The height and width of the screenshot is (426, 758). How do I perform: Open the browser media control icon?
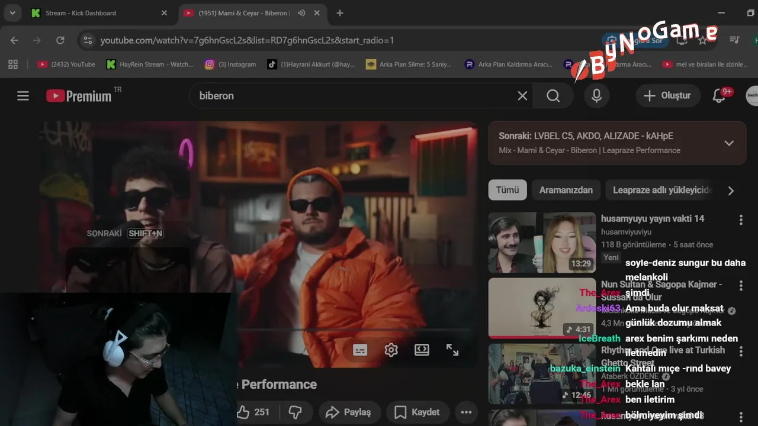click(735, 40)
